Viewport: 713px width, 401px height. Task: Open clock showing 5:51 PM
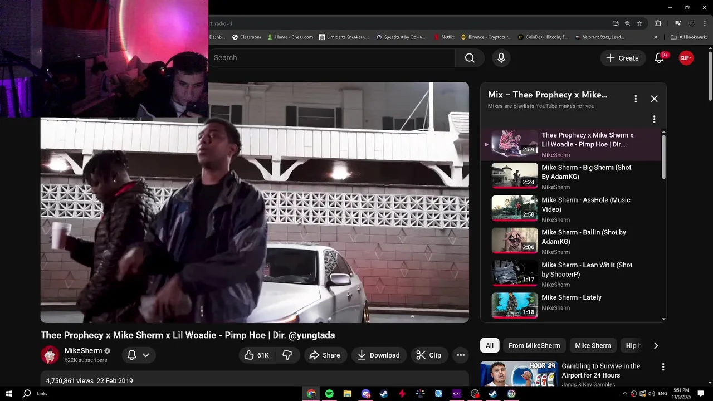(x=681, y=394)
